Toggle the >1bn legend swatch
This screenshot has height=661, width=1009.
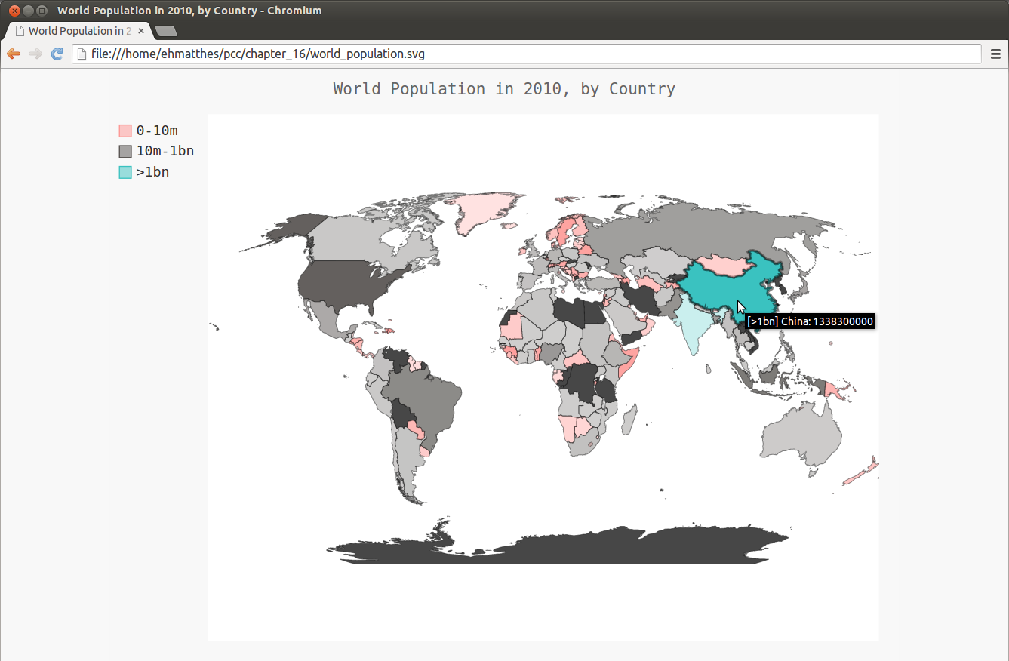point(125,172)
